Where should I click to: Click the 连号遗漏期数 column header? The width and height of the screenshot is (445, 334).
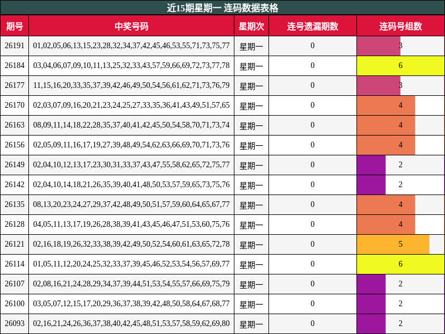[312, 26]
